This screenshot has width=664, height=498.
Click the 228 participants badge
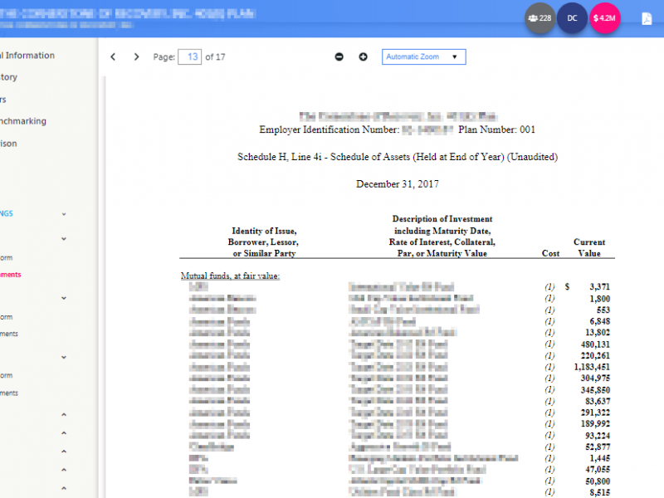[x=540, y=18]
